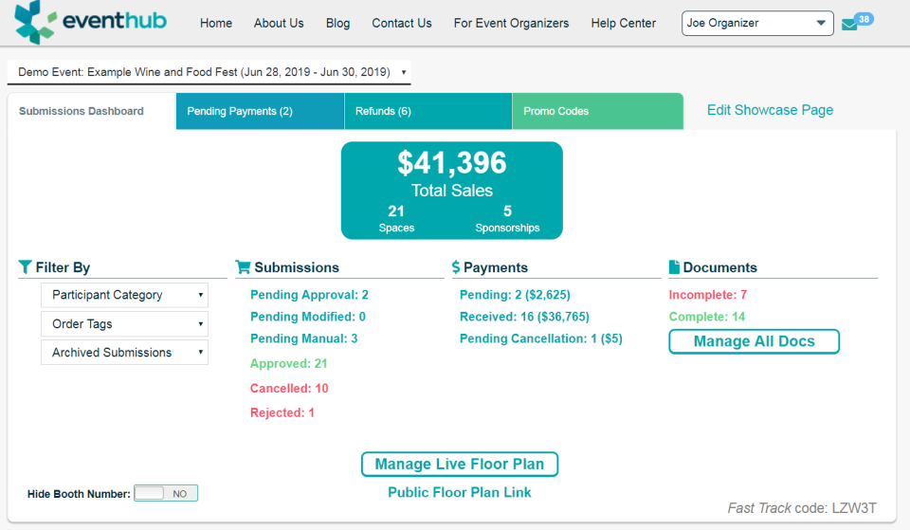910x530 pixels.
Task: Click the Total Sales summary card
Action: (x=452, y=190)
